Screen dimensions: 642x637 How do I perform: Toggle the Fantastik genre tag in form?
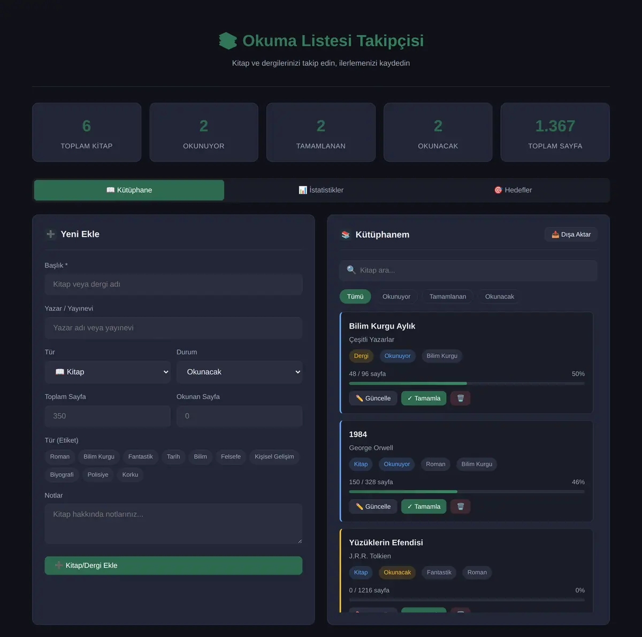(141, 457)
